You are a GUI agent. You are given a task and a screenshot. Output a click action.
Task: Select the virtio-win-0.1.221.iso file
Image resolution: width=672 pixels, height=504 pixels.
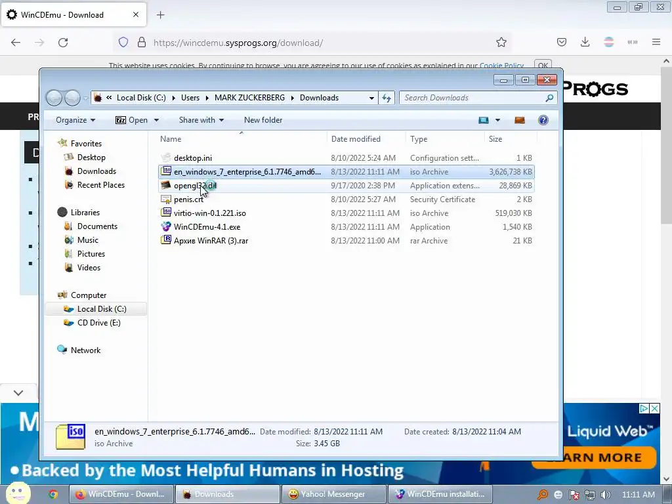(x=346, y=213)
